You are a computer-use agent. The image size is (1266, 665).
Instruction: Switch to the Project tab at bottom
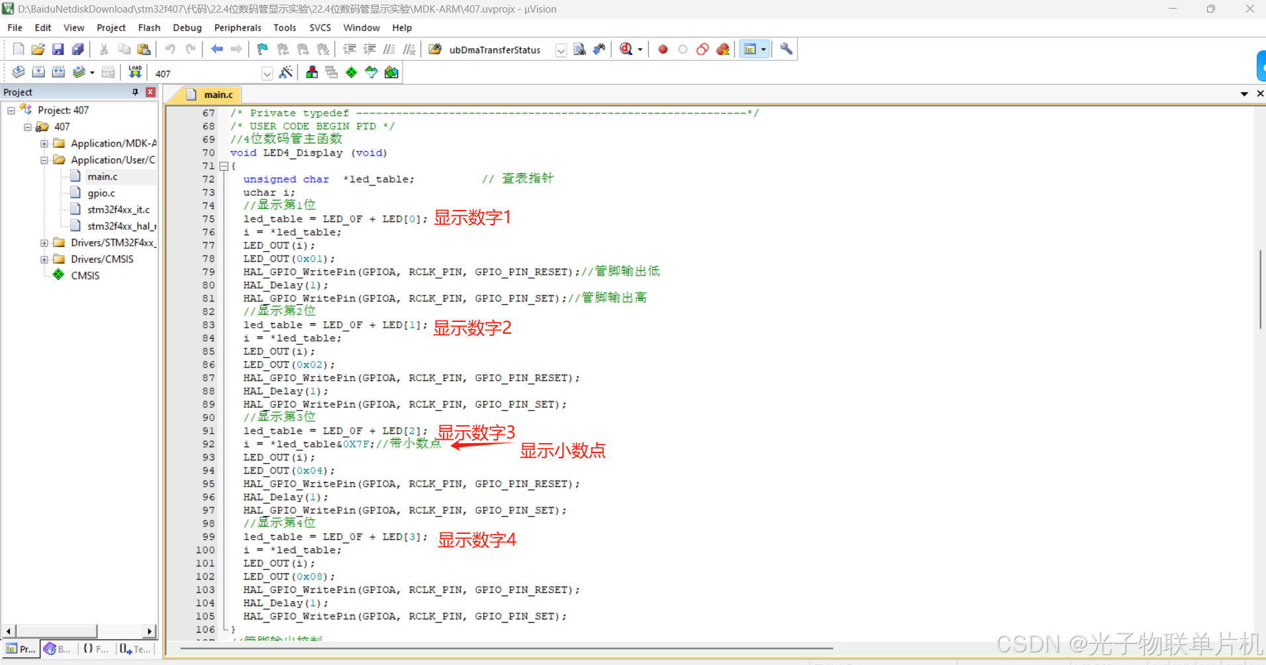pyautogui.click(x=21, y=649)
